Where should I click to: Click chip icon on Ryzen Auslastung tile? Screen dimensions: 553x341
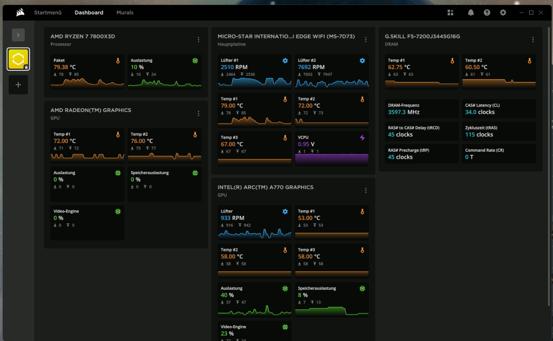tap(195, 60)
